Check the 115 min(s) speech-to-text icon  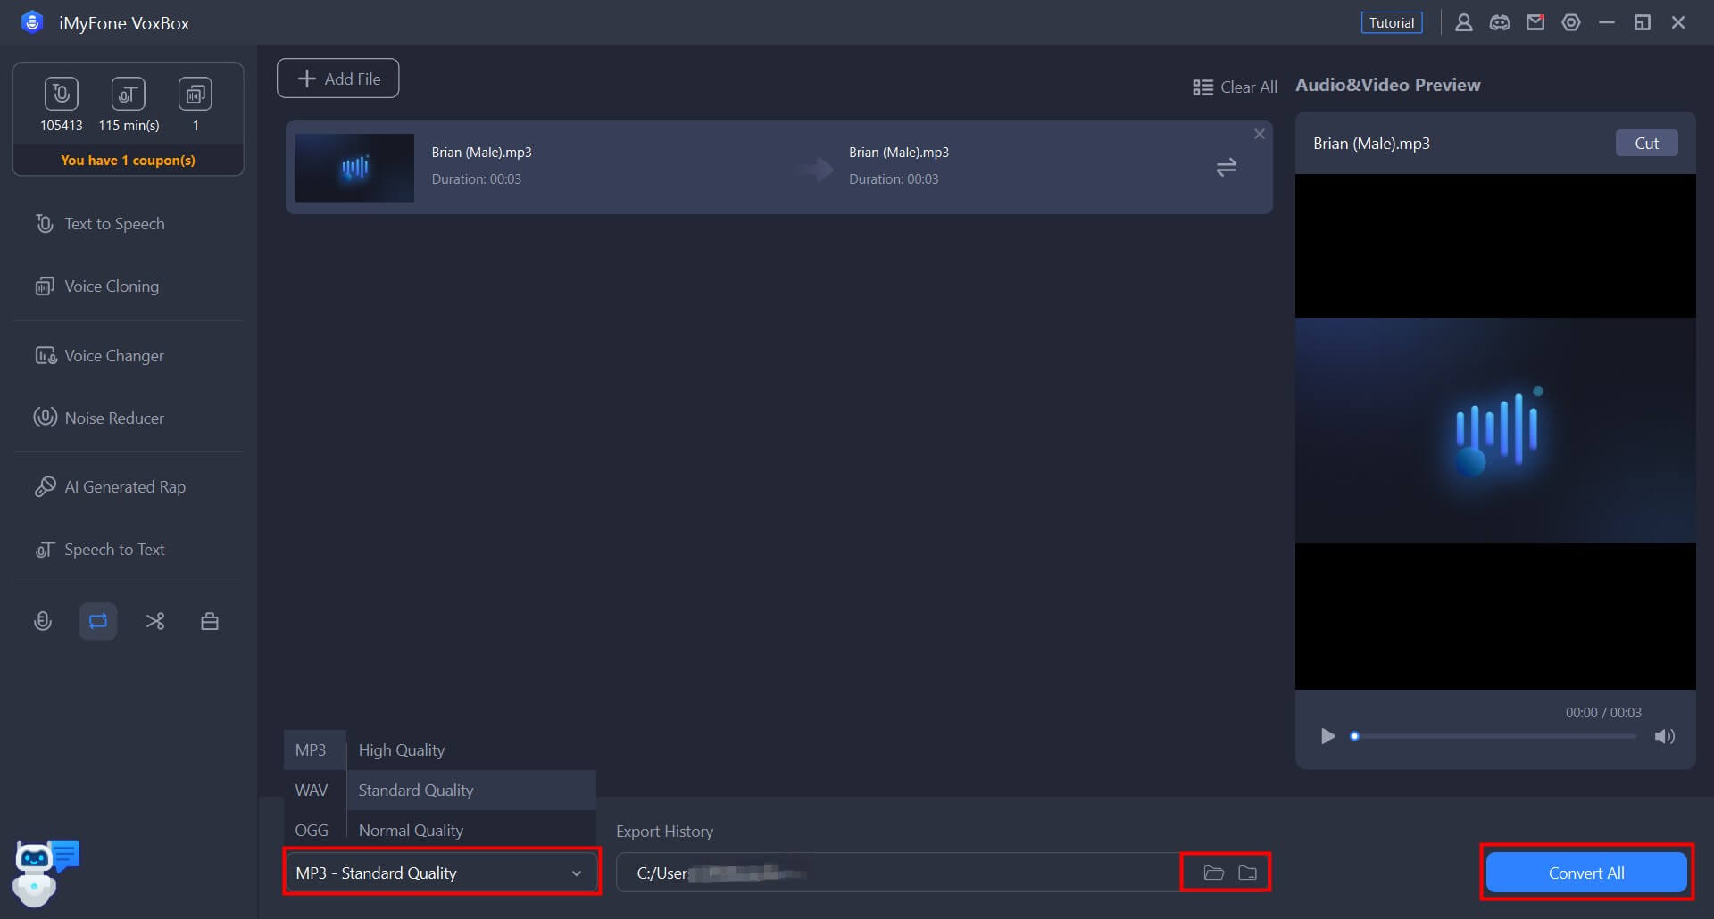128,94
